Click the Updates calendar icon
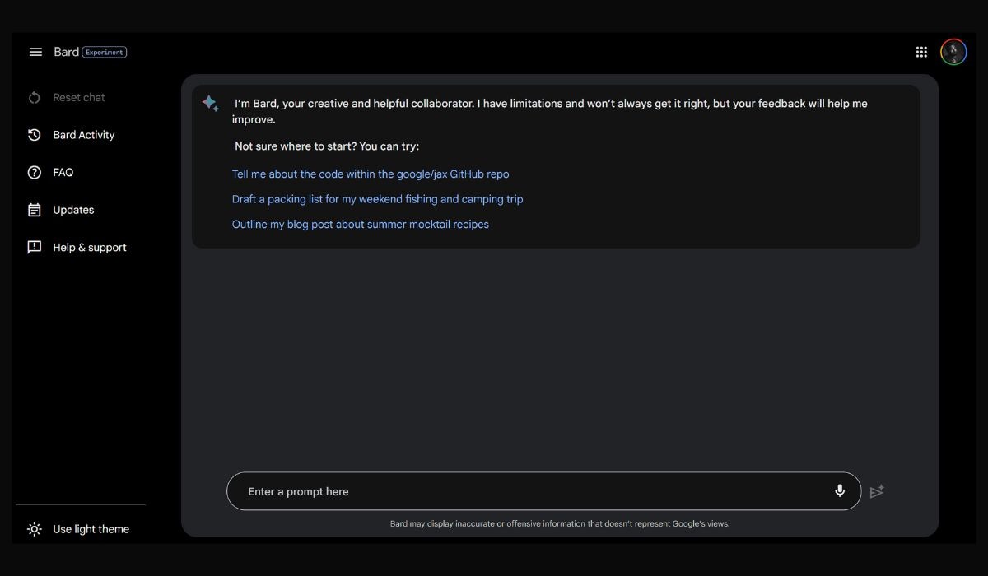Viewport: 988px width, 576px height. click(x=35, y=210)
